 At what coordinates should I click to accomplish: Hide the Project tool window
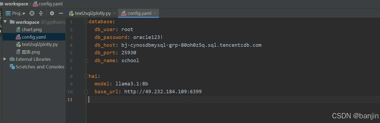[x=61, y=13]
